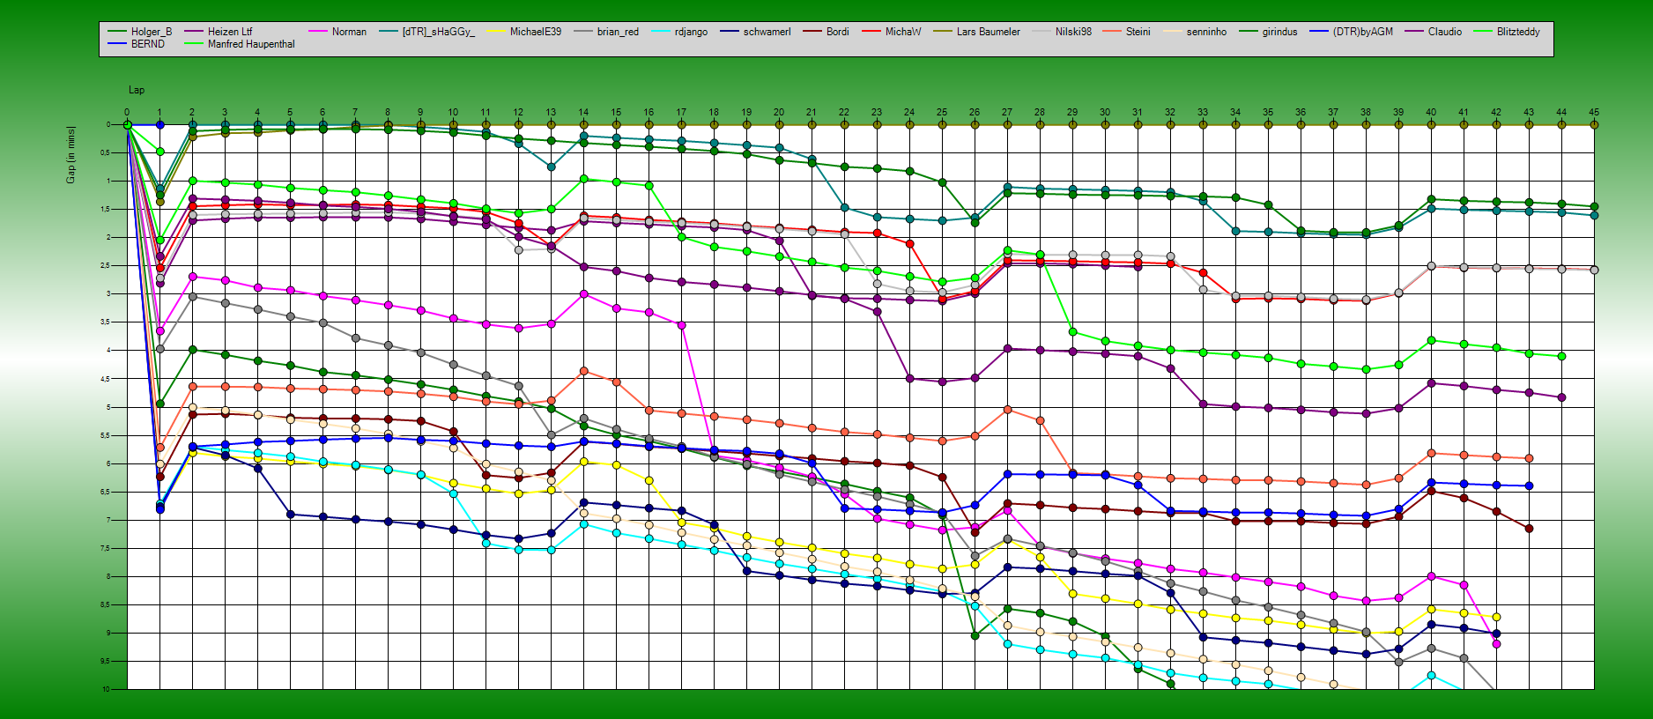Click lap number 1 on axis
The height and width of the screenshot is (719, 1653).
pos(159,113)
